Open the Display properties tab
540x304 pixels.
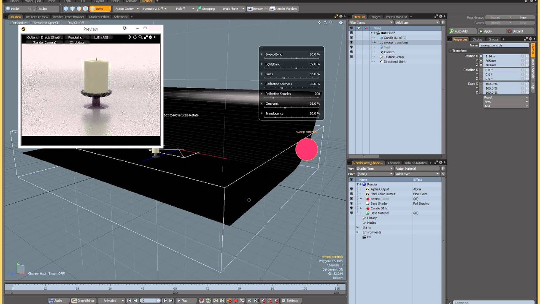(x=477, y=39)
